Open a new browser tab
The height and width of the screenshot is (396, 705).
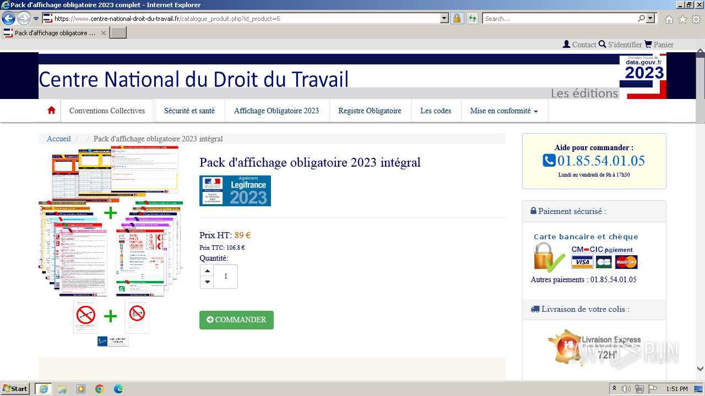click(x=118, y=33)
